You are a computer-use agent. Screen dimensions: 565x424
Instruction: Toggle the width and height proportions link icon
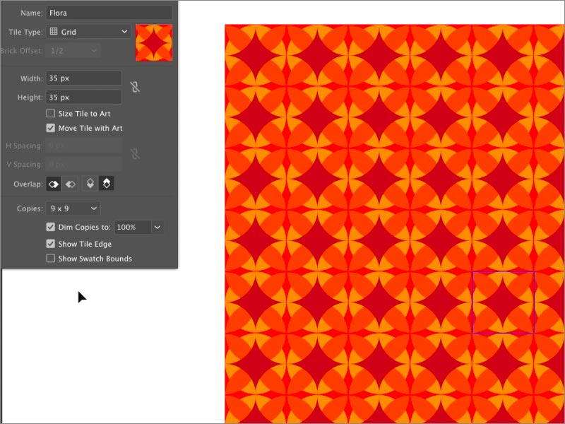[x=135, y=87]
